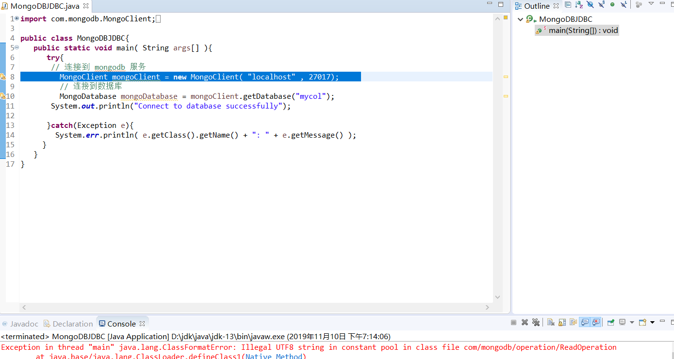674x359 pixels.
Task: Toggle alphabetical sort in Outline
Action: [x=579, y=5]
